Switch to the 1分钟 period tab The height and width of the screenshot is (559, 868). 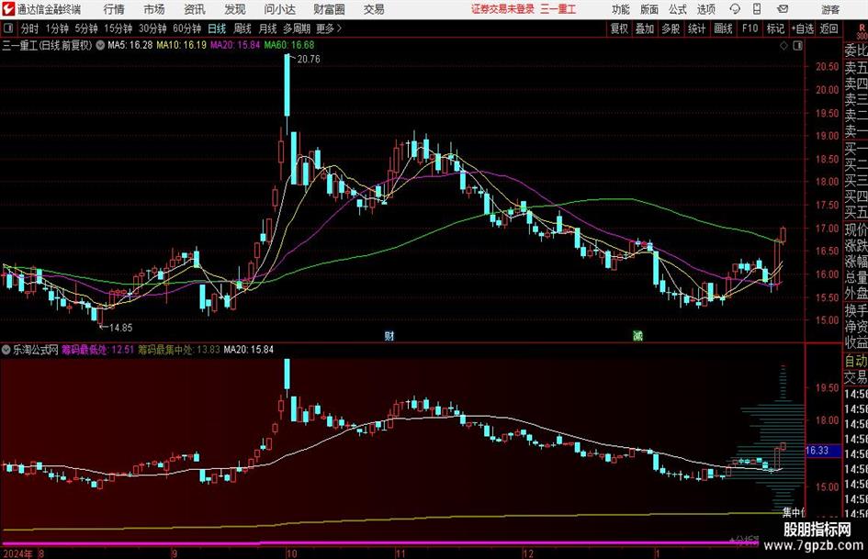[x=57, y=28]
